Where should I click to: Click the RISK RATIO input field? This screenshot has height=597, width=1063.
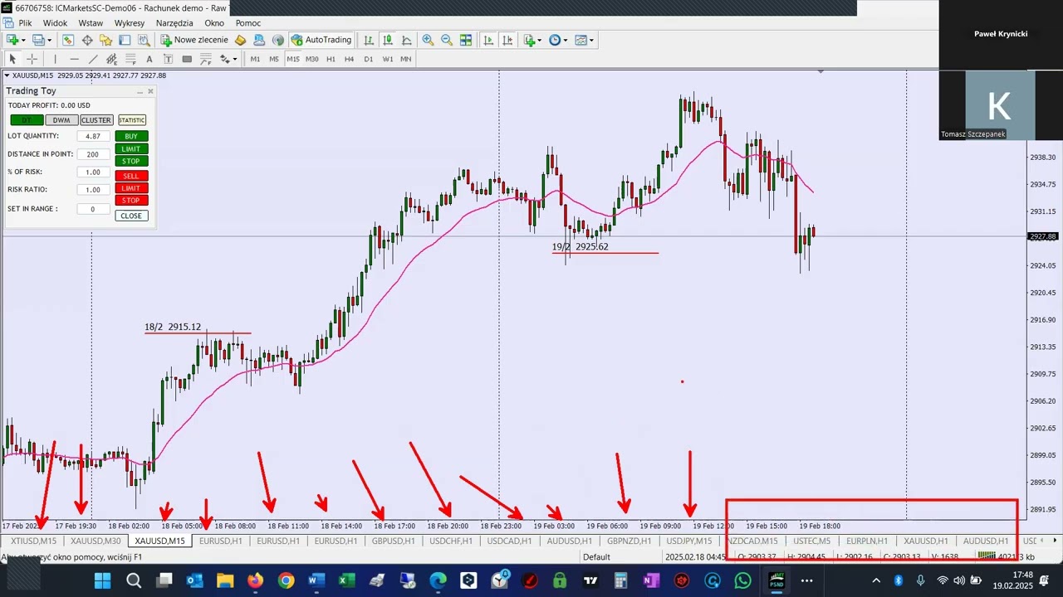click(93, 190)
